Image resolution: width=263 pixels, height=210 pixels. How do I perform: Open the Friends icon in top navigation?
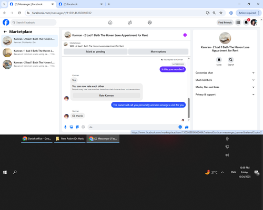[x=130, y=23]
